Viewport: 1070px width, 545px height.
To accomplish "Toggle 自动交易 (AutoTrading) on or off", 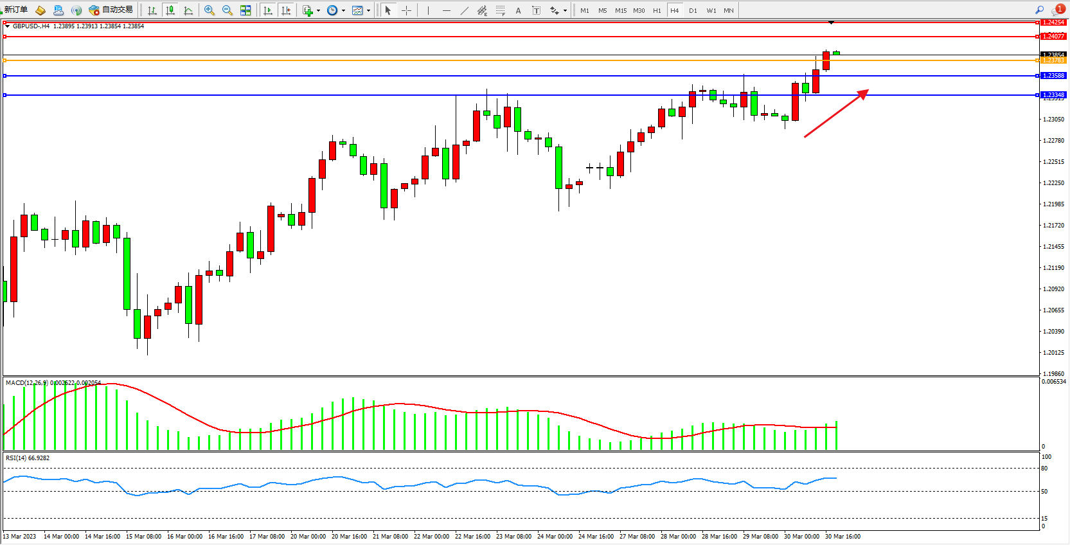I will pyautogui.click(x=111, y=10).
